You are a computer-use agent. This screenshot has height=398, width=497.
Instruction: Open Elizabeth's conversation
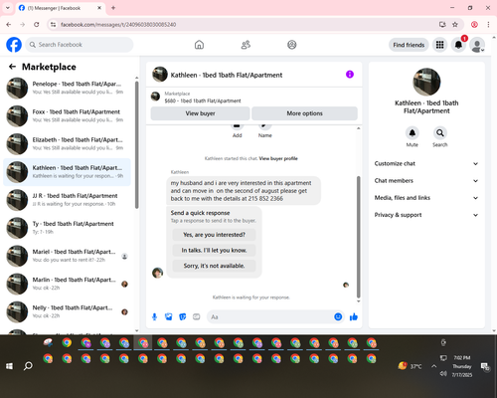pos(67,144)
